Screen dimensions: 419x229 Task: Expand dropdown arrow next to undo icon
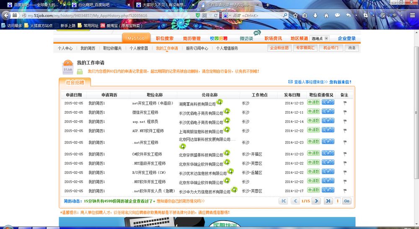[356, 16]
